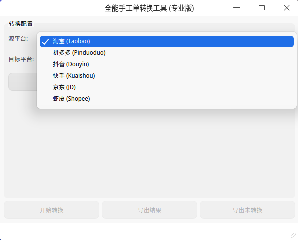Click the 源平台: label

(18, 39)
